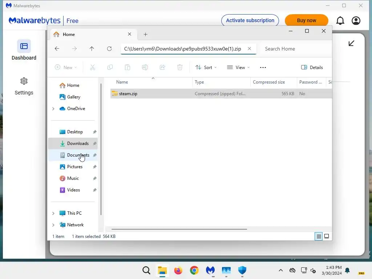The image size is (372, 279).
Task: Show hidden system tray icons
Action: [x=281, y=270]
